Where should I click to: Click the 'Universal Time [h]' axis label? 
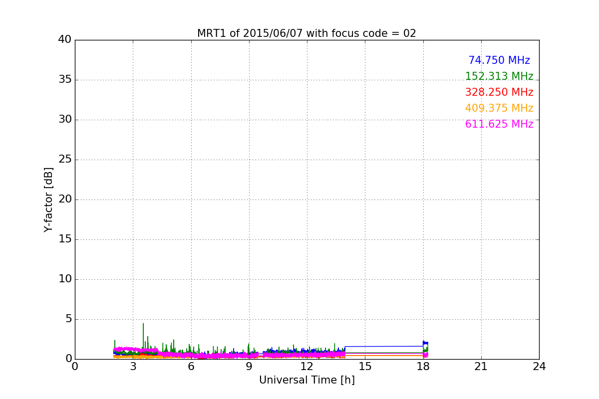(x=307, y=380)
